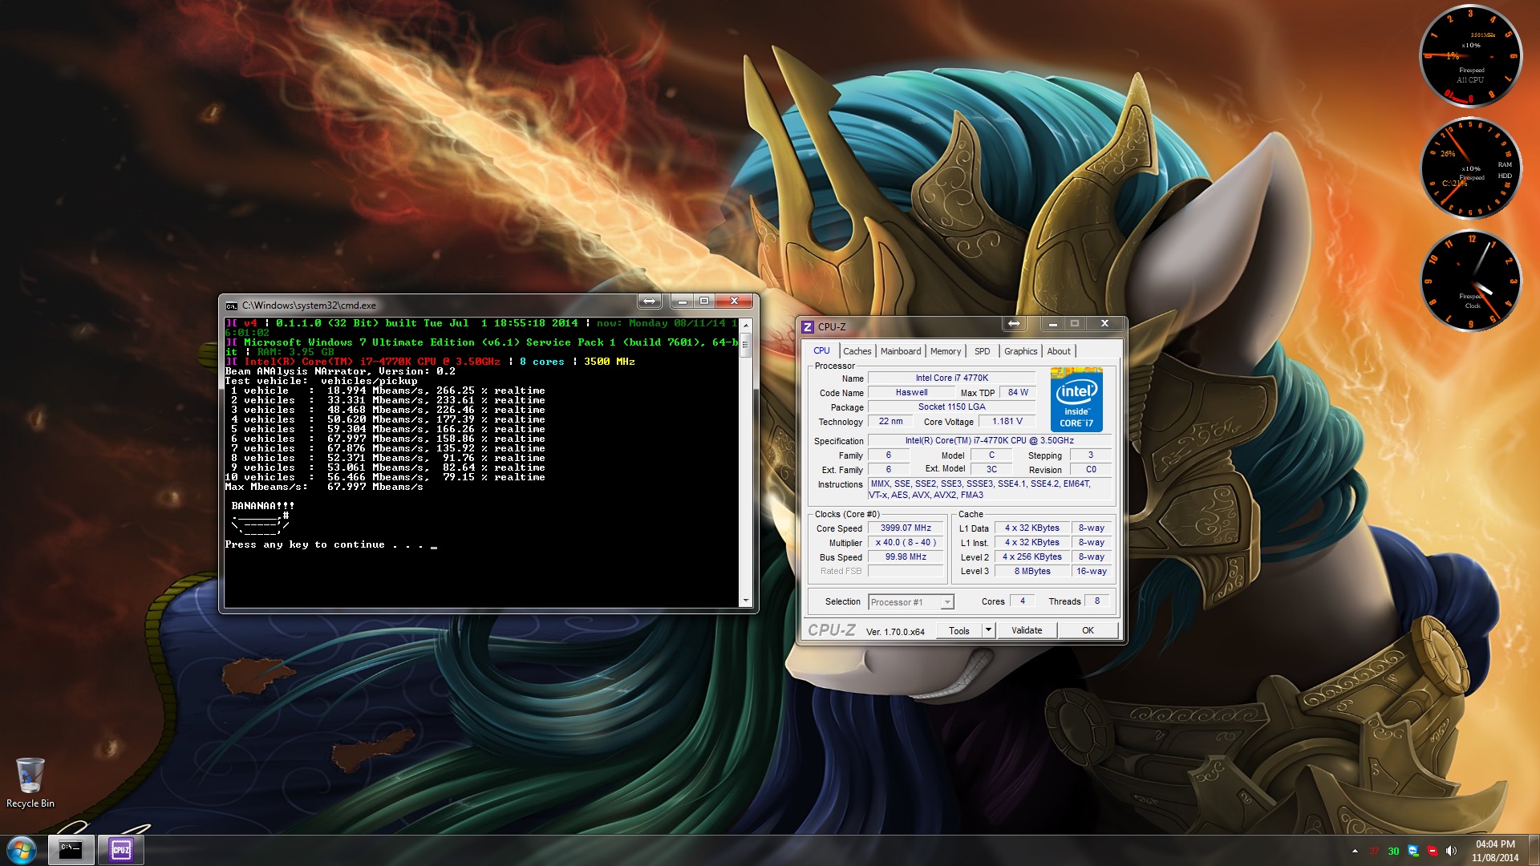Image resolution: width=1540 pixels, height=866 pixels.
Task: Click the Package value Socket 1150 LGA
Action: [x=952, y=407]
